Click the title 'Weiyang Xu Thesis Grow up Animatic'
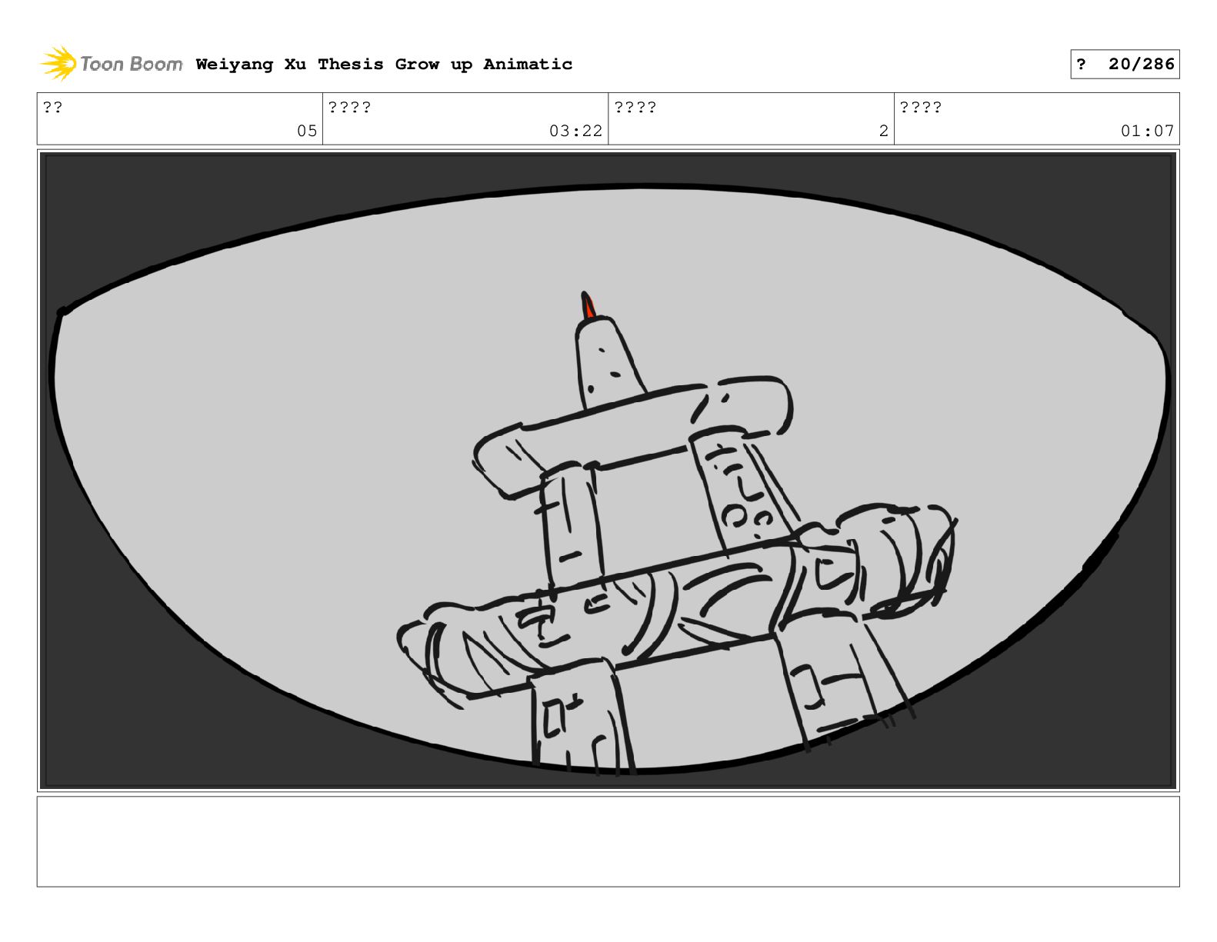The image size is (1217, 942). (x=384, y=65)
